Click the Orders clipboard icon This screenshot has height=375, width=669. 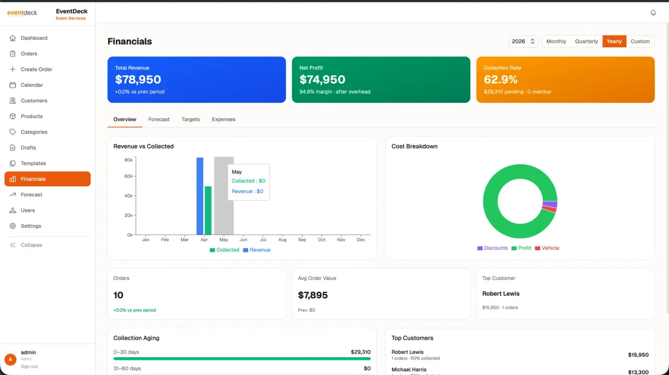(x=13, y=54)
